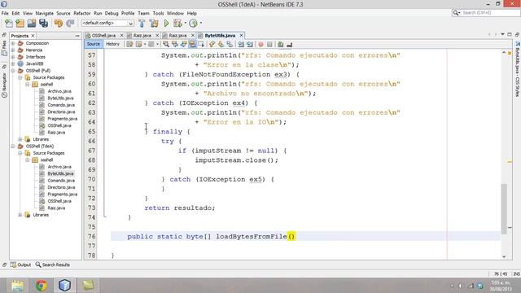Close the ByteUtils.java editor tab
The image size is (521, 293).
point(242,35)
